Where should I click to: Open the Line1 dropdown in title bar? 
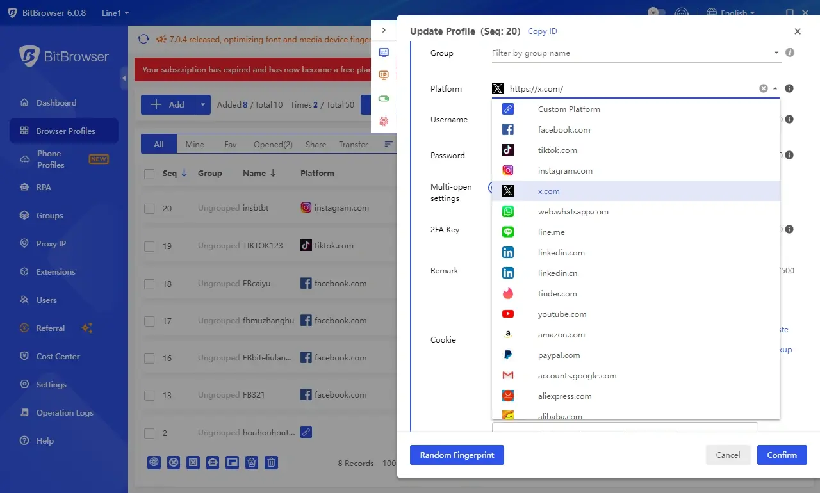click(x=115, y=13)
